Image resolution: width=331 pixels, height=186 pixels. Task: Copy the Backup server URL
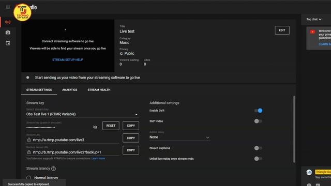click(x=131, y=150)
